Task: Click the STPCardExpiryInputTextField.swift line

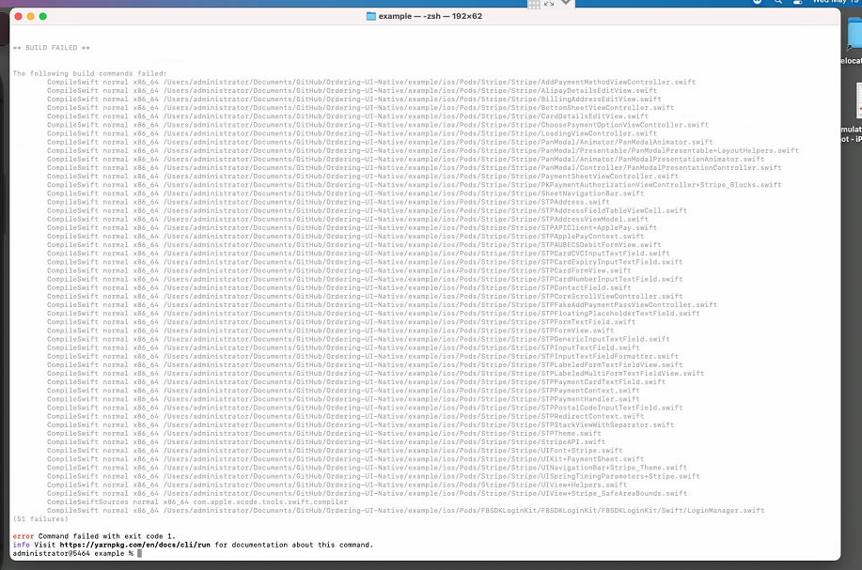Action: point(365,262)
